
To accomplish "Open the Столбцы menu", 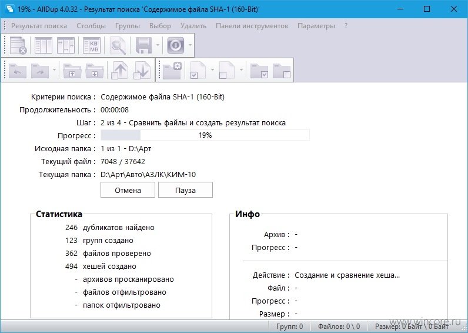I will (91, 26).
